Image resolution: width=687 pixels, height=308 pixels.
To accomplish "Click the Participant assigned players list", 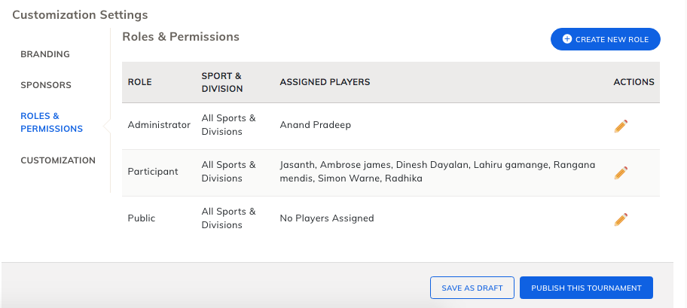I will 437,172.
